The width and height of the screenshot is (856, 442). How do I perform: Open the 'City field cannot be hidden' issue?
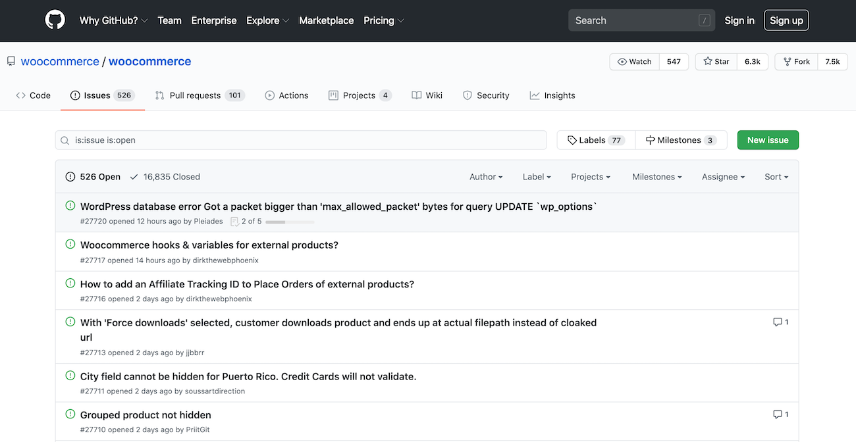248,376
